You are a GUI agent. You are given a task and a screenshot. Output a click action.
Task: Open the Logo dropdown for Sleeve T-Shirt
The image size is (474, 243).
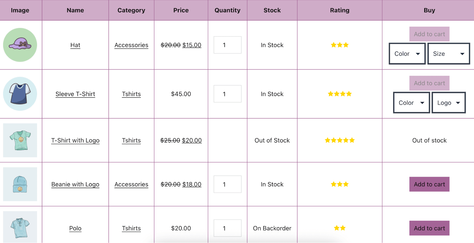click(x=448, y=103)
